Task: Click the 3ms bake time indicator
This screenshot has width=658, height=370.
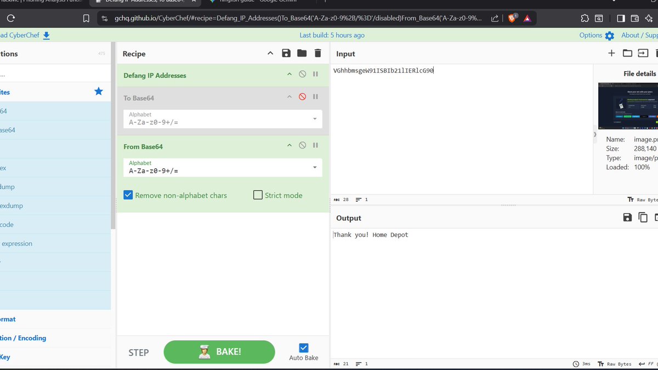Action: coord(581,364)
